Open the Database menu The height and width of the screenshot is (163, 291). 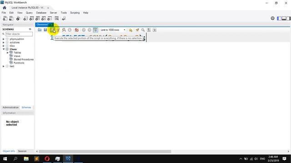click(41, 13)
